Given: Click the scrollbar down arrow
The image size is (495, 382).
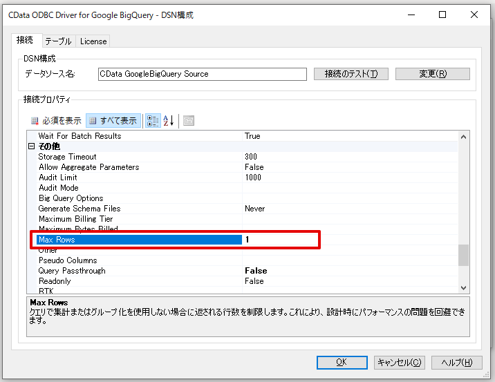Looking at the screenshot, I should tap(463, 287).
